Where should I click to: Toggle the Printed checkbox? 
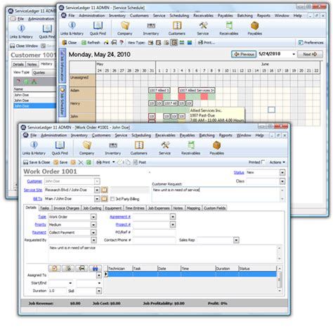pos(263,162)
